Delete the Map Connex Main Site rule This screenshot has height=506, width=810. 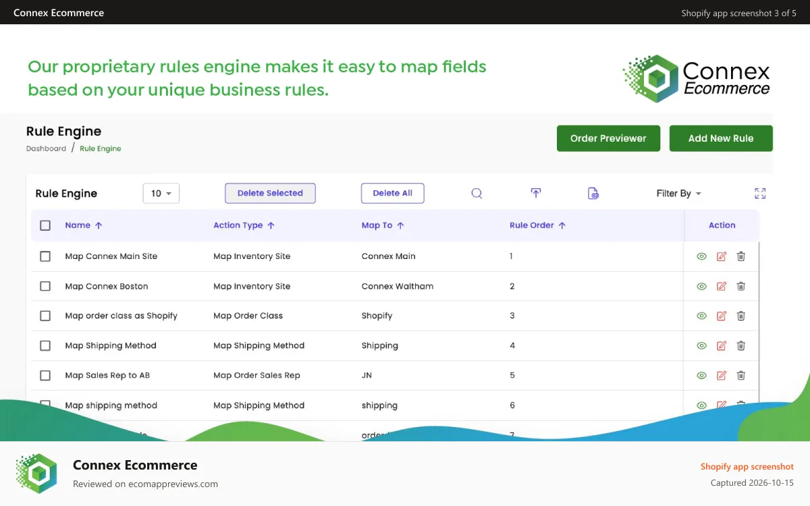(x=740, y=256)
